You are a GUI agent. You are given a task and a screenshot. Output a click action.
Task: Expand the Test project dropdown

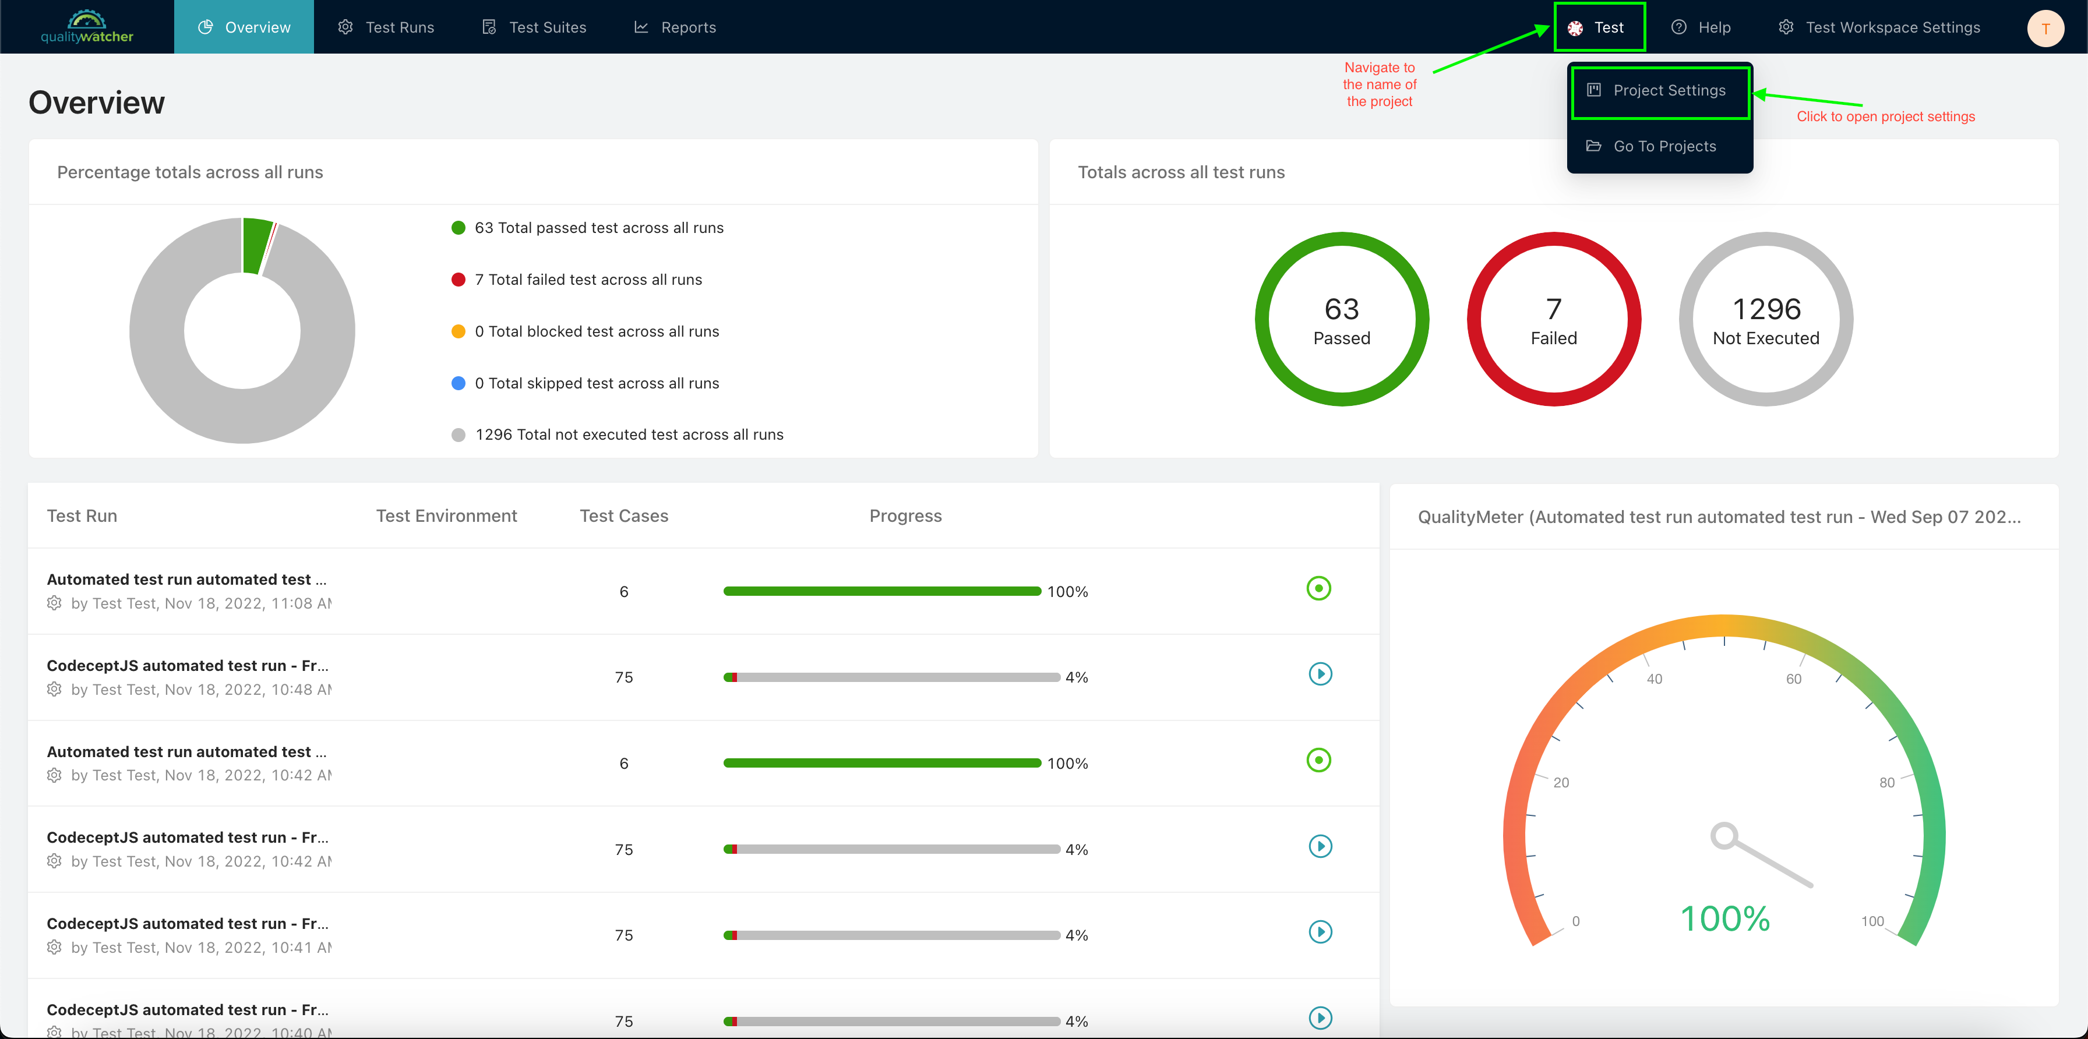coord(1599,27)
